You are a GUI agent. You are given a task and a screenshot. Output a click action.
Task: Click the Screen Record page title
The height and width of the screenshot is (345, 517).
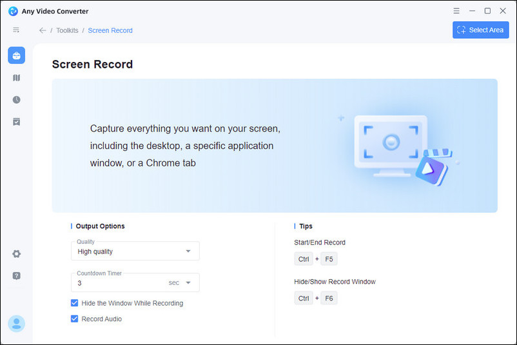click(92, 64)
